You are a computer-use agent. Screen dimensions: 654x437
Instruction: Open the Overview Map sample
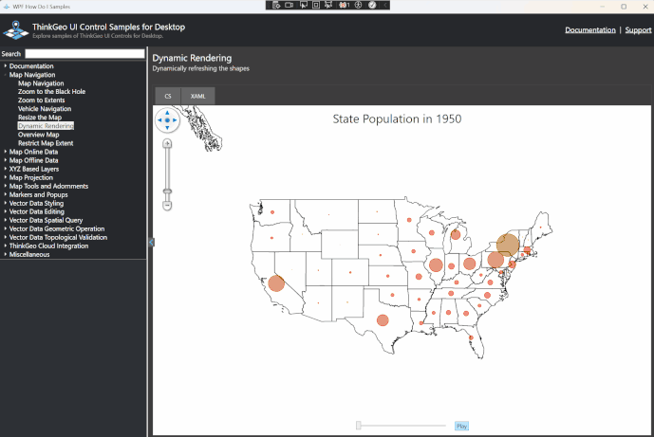pyautogui.click(x=38, y=135)
